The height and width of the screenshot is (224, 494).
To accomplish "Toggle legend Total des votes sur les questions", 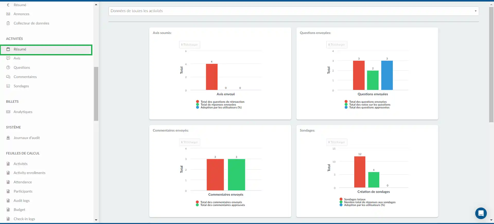I will click(368, 105).
